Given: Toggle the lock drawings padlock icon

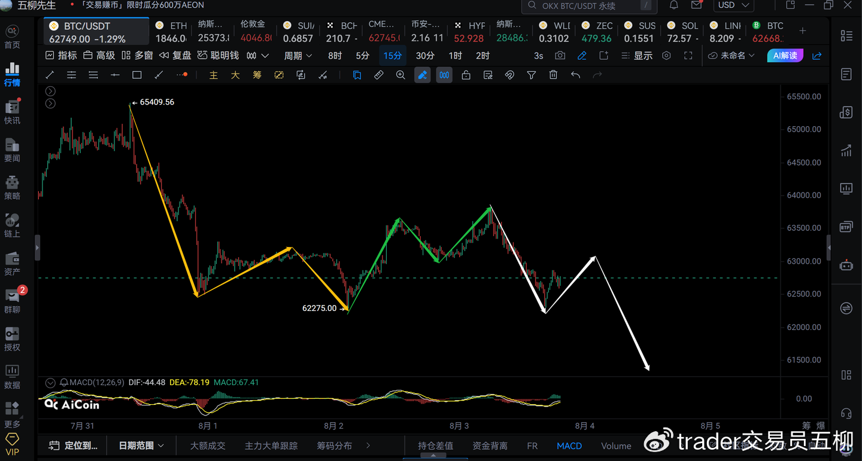Looking at the screenshot, I should pos(466,75).
